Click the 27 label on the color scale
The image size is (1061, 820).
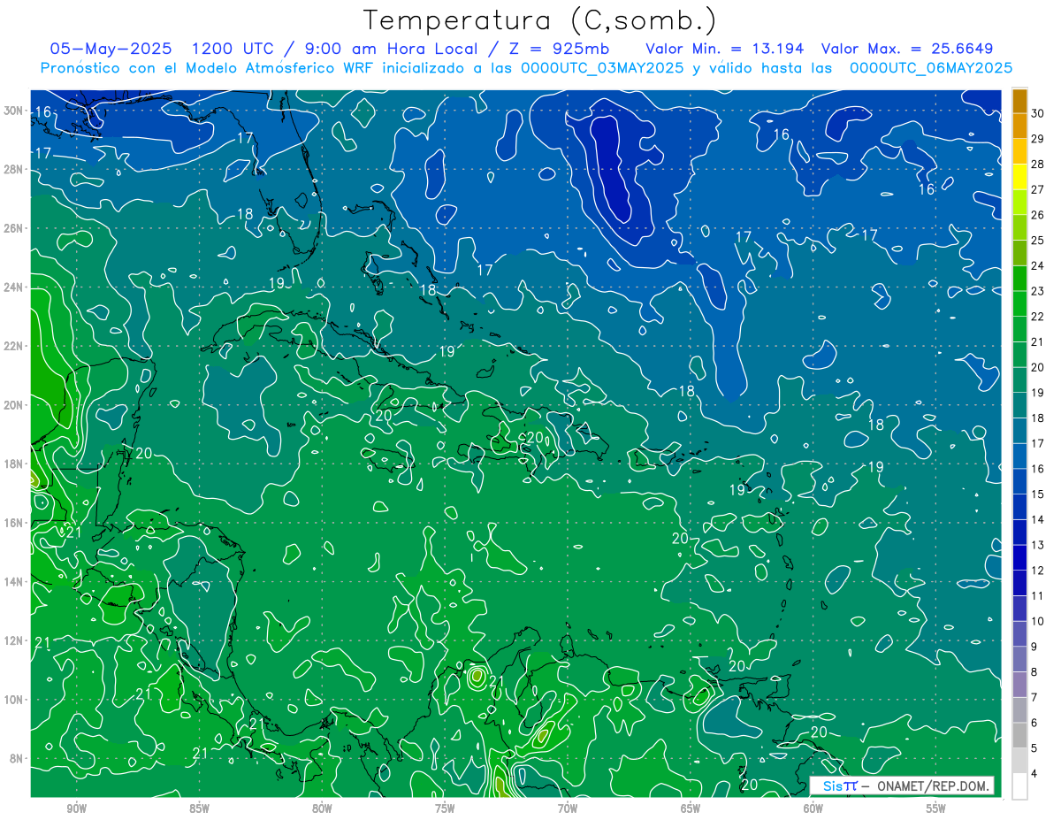[1038, 189]
